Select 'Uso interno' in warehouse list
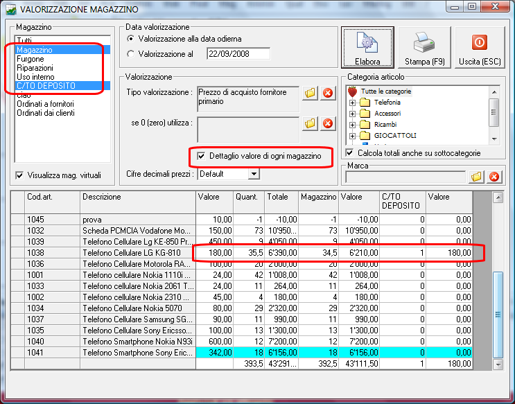The image size is (515, 404). 62,77
